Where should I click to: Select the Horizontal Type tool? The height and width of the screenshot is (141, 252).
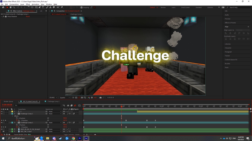pos(43,7)
